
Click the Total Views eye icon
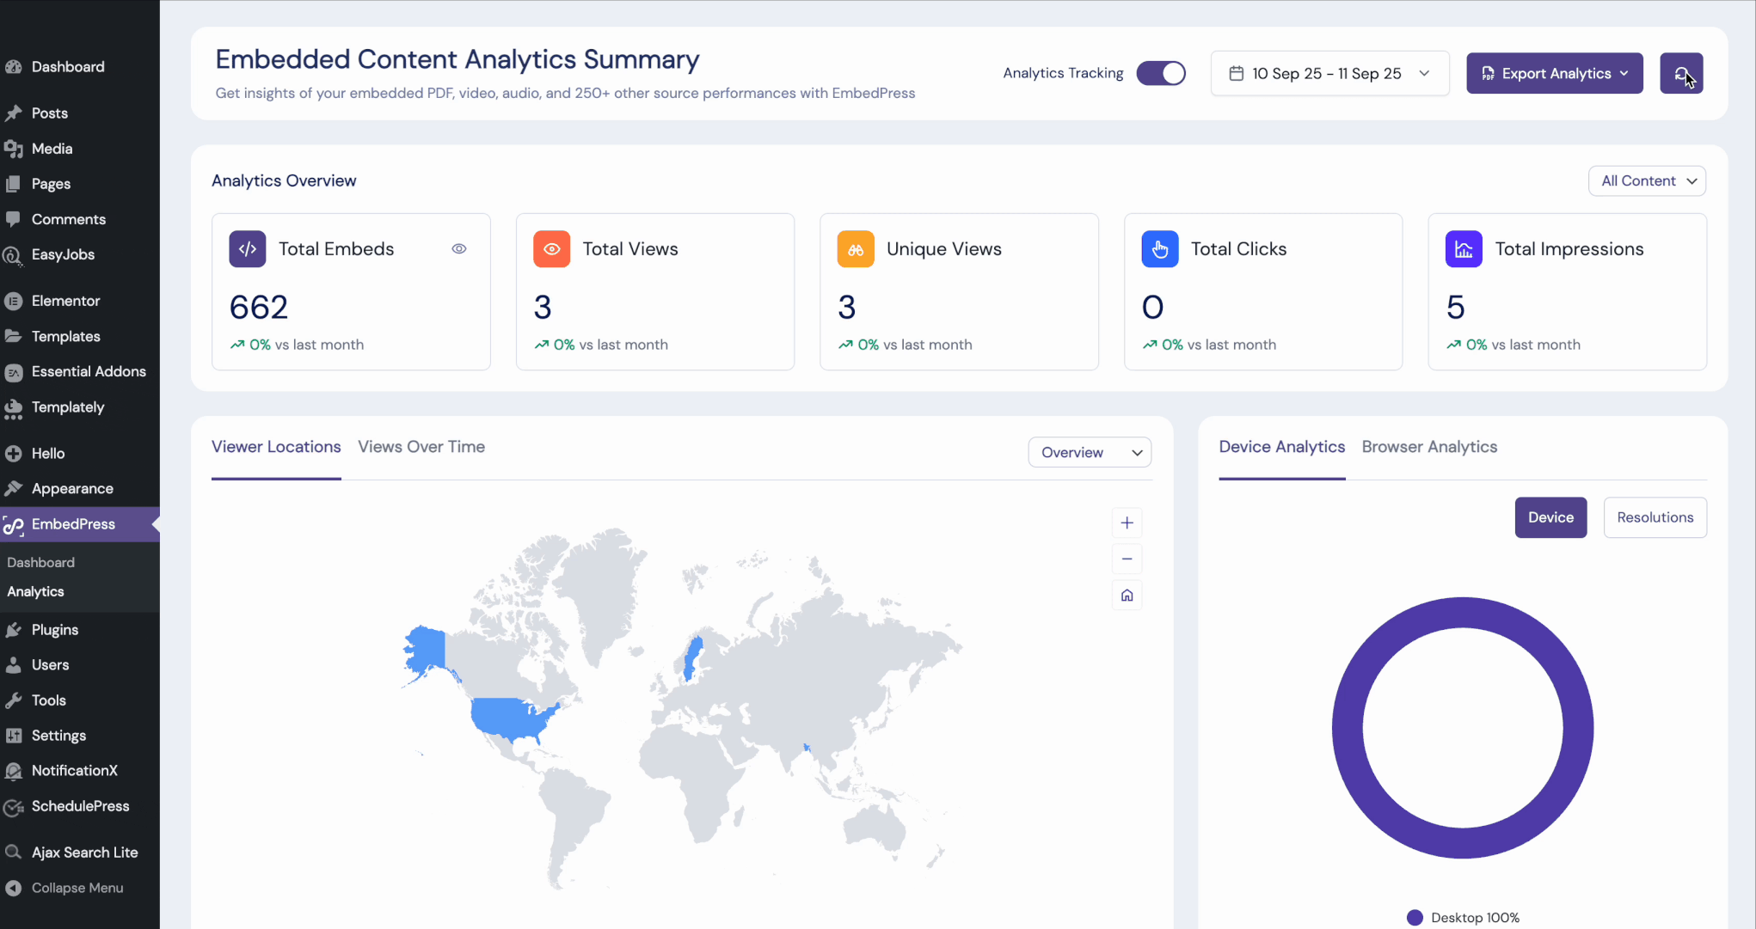(552, 248)
